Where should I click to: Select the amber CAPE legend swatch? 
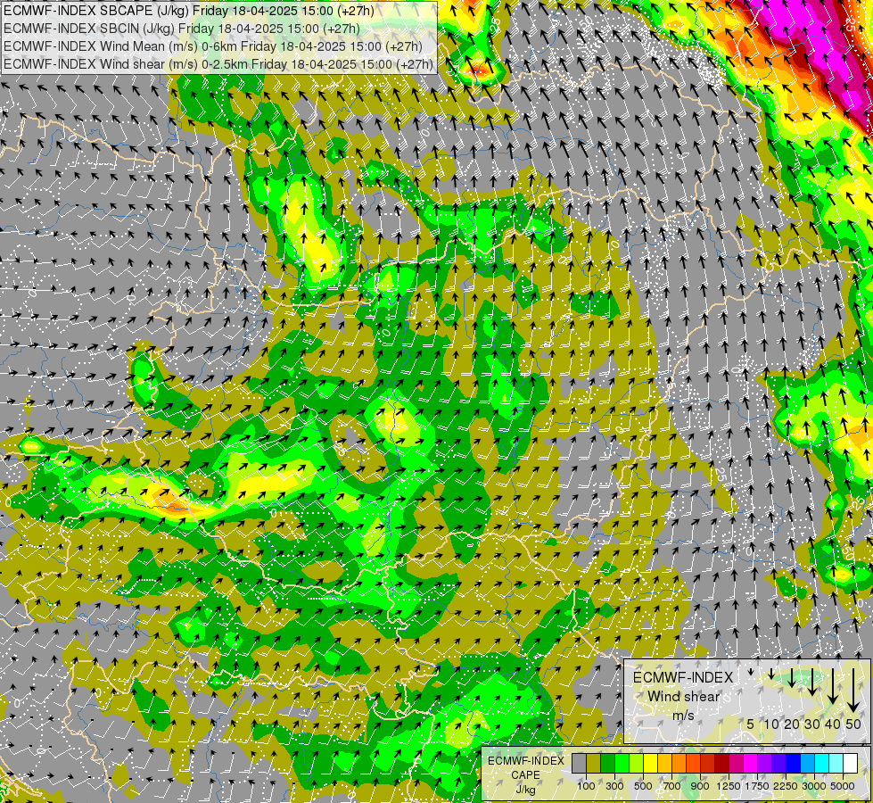coord(664,764)
